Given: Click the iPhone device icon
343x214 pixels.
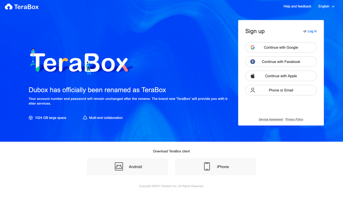Looking at the screenshot, I should [x=207, y=166].
